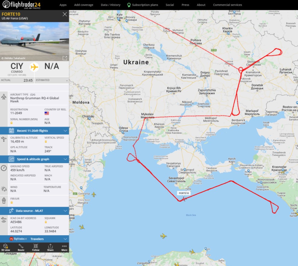The image size is (298, 266).
Task: Open the More options menu
Action: [x=64, y=248]
